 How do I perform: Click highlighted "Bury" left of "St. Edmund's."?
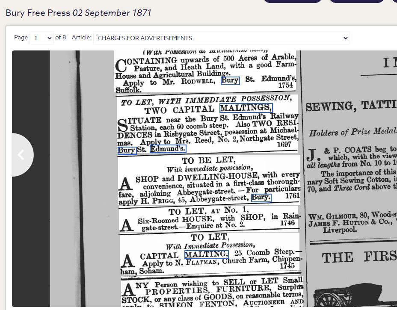pyautogui.click(x=127, y=150)
